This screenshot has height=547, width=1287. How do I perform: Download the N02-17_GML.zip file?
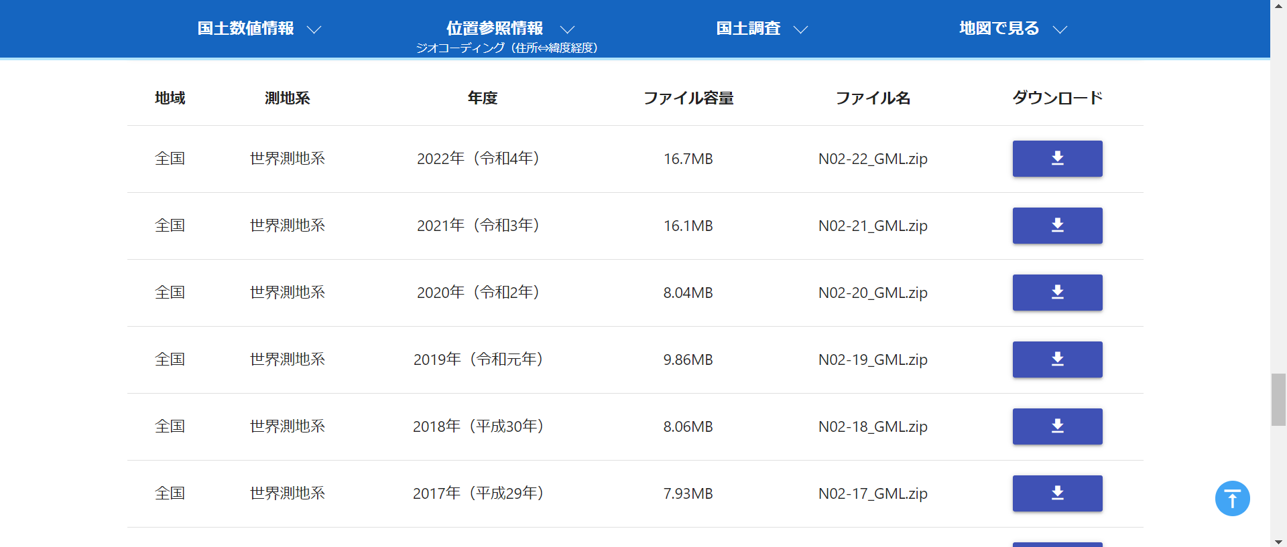(1057, 493)
